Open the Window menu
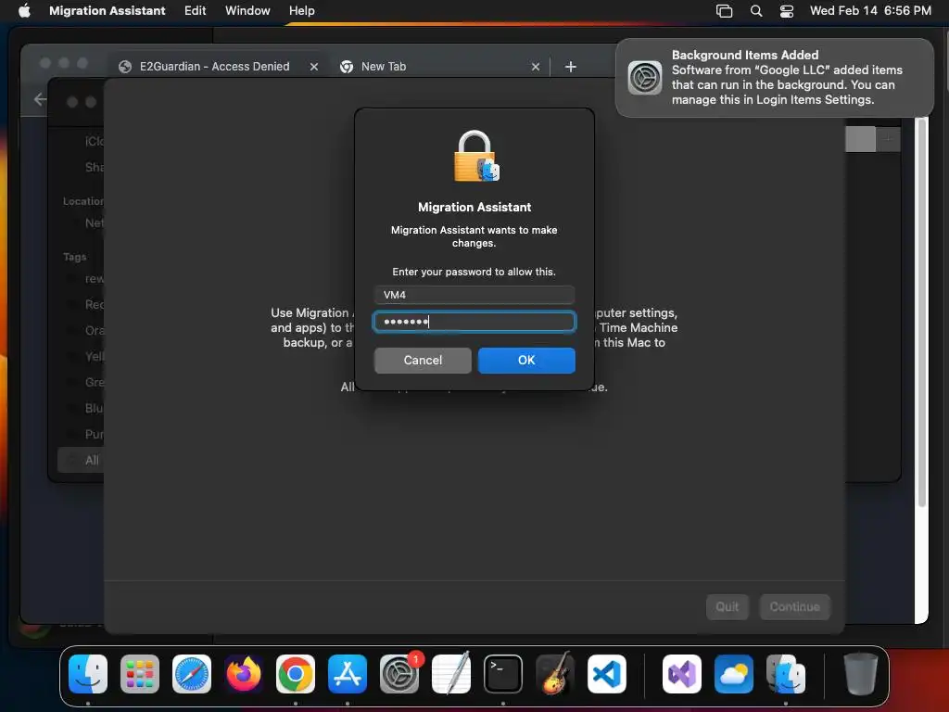 [247, 11]
